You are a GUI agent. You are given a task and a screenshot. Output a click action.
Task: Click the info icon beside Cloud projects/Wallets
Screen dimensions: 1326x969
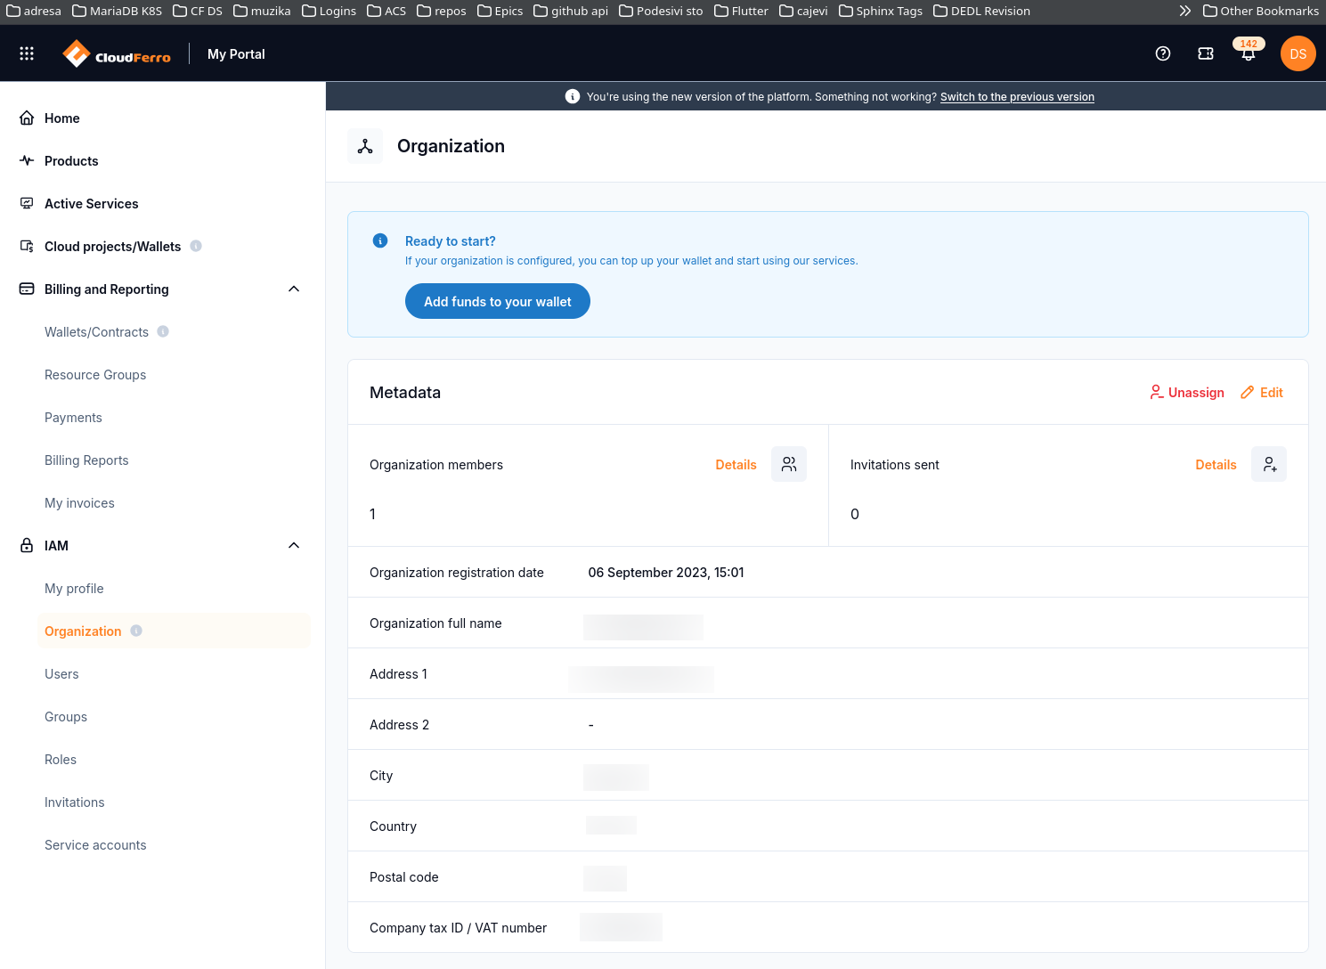[x=196, y=246]
